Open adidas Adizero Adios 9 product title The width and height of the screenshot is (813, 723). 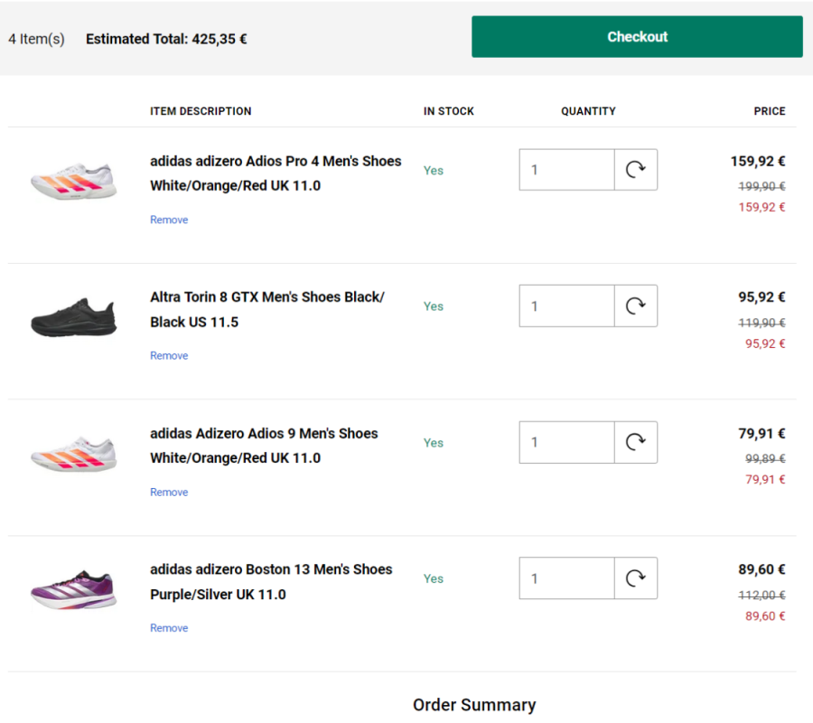(x=264, y=446)
